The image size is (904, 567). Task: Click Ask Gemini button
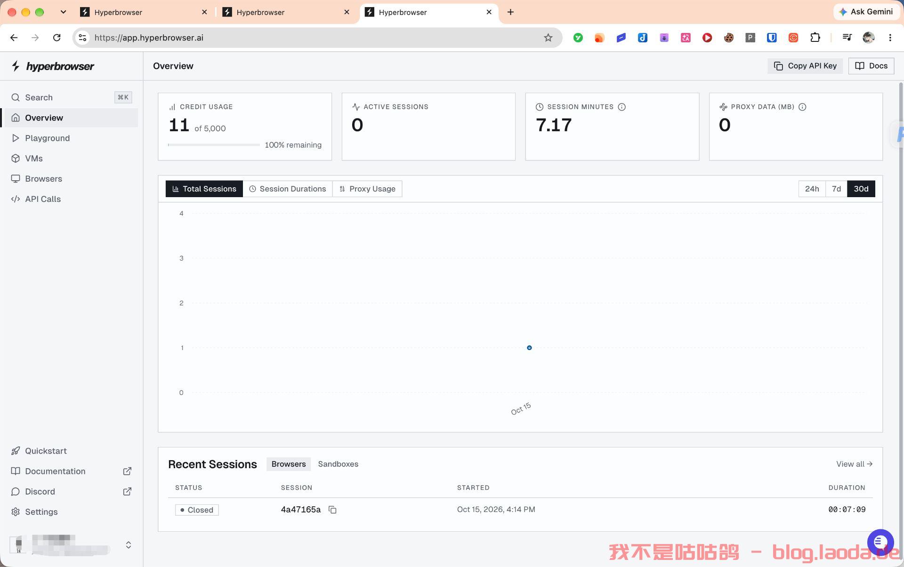[865, 12]
